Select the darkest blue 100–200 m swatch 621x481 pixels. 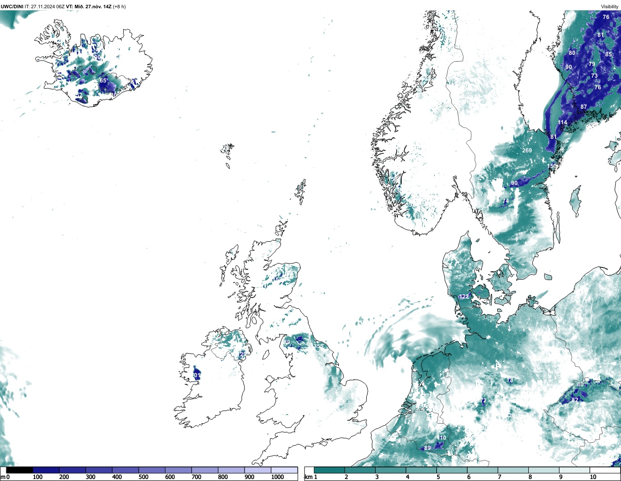(x=46, y=470)
